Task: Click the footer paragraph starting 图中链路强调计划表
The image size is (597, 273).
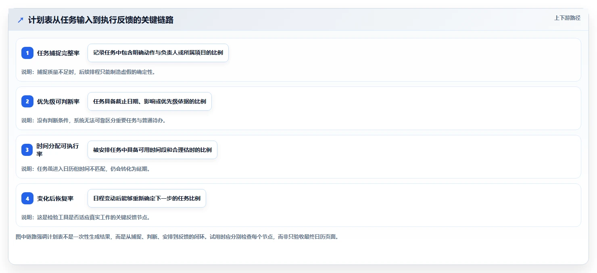Action: [x=177, y=237]
